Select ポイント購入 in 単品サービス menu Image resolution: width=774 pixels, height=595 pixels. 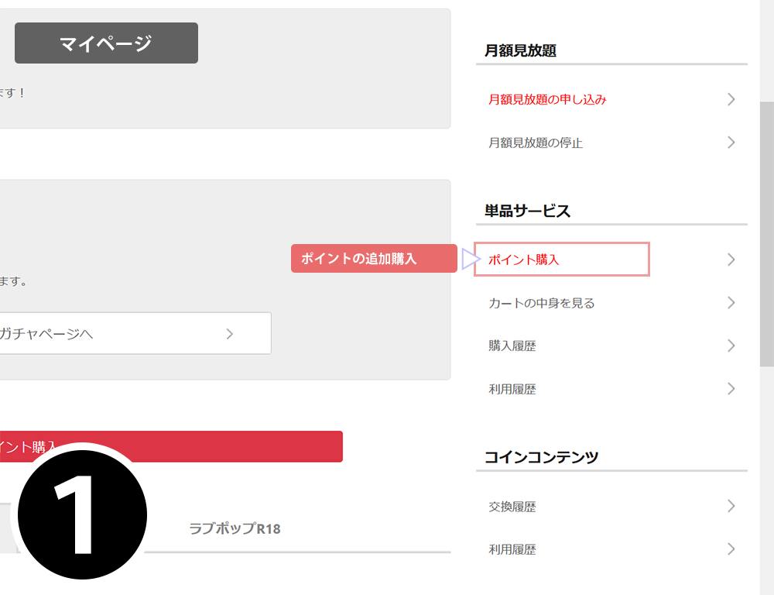(x=524, y=260)
